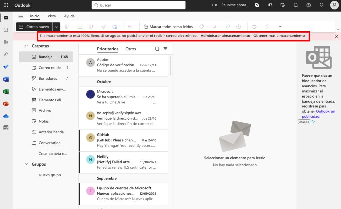Viewport: 341px width, 209px height.
Task: Click the Skype icon in header
Action: tap(257, 5)
